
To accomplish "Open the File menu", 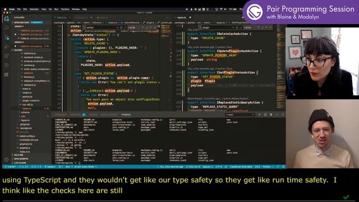I will 19,9.
